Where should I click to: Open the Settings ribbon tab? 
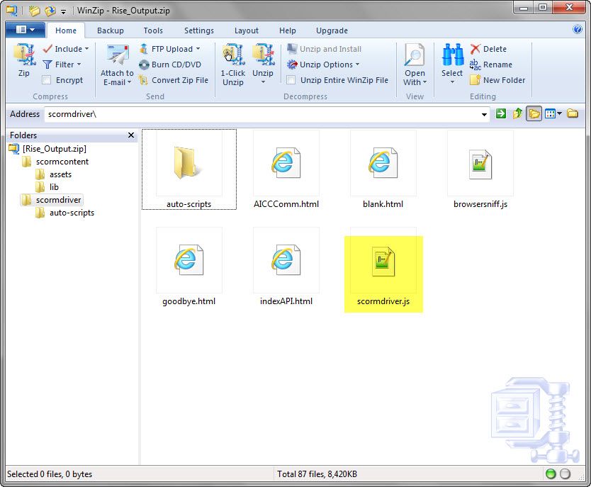pyautogui.click(x=198, y=30)
